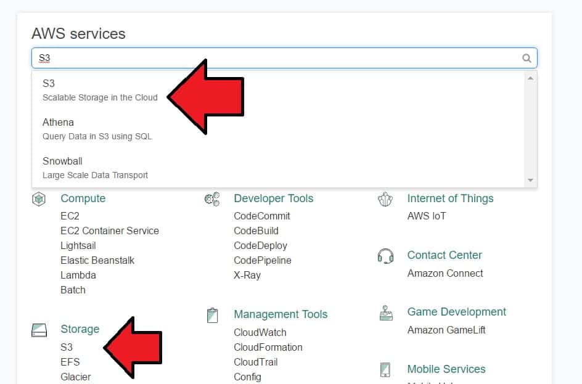582x384 pixels.
Task: Open the Contact Center heading
Action: coord(445,255)
